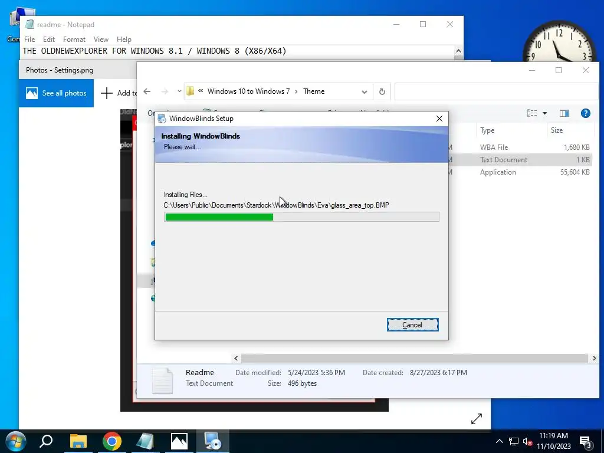This screenshot has height=453, width=604.
Task: Open File Explorer from taskbar
Action: point(78,441)
